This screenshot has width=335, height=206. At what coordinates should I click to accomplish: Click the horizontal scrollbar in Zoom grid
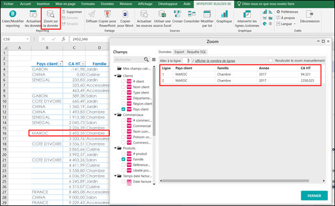[235, 181]
